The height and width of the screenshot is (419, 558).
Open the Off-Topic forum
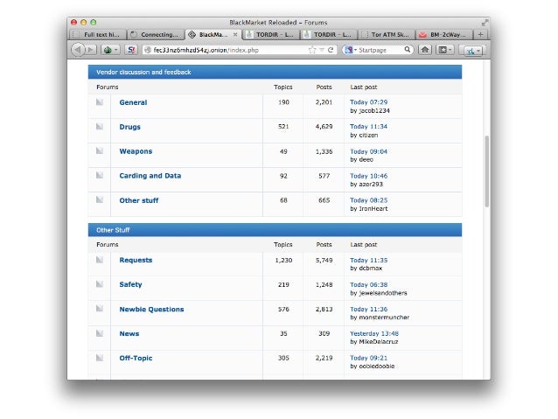click(x=136, y=358)
